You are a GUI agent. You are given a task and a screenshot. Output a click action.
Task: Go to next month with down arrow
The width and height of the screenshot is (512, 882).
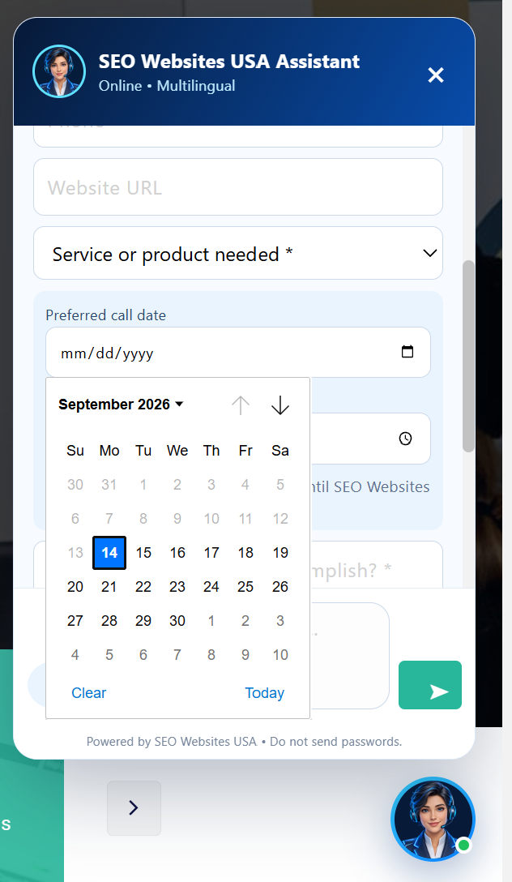[279, 405]
